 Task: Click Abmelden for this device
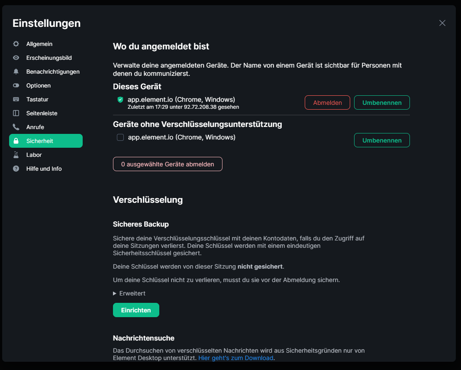[x=327, y=102]
